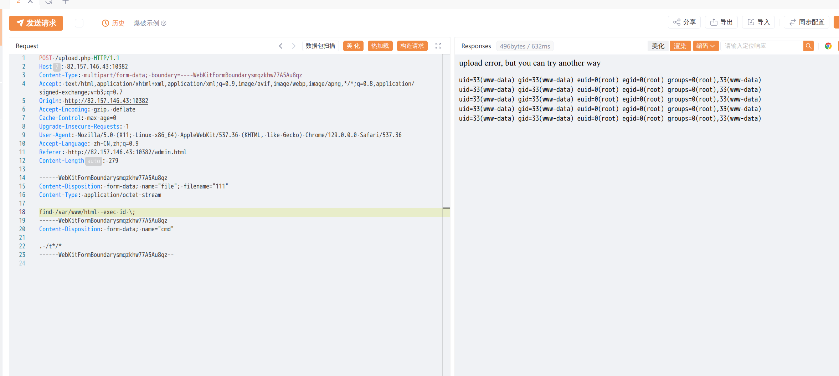Image resolution: width=839 pixels, height=376 pixels.
Task: Click the 导入 import button
Action: [x=758, y=22]
